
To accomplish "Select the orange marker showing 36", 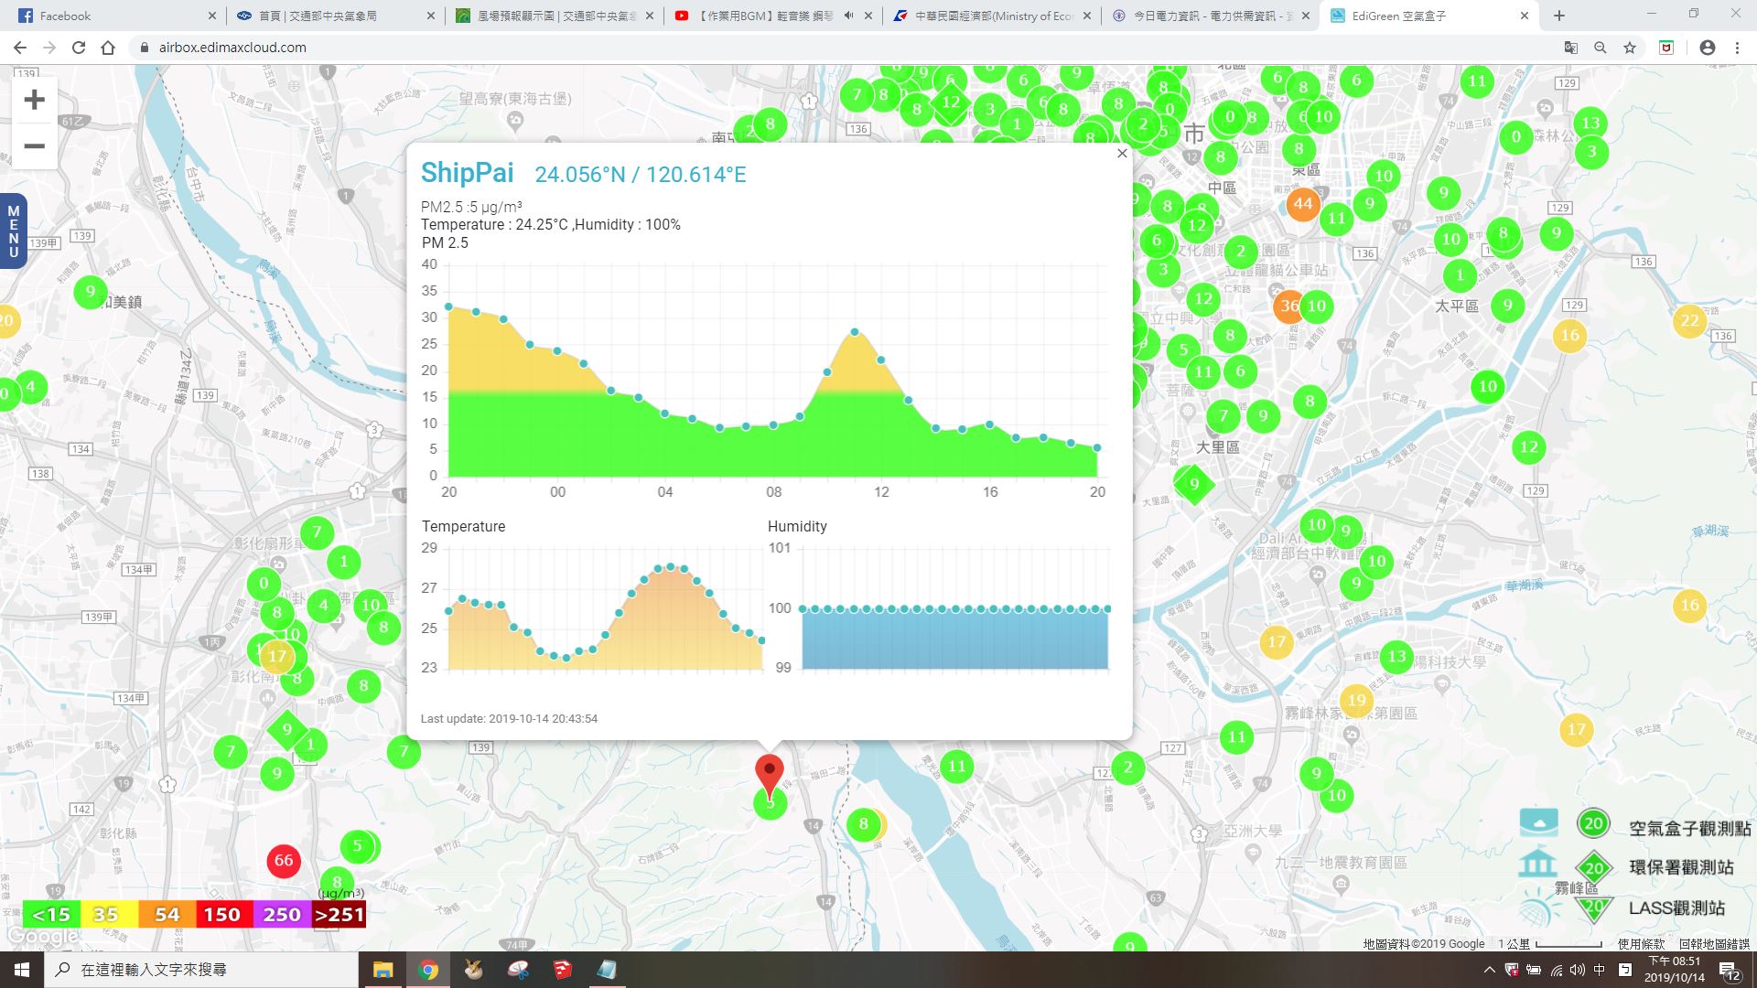I will (x=1288, y=306).
